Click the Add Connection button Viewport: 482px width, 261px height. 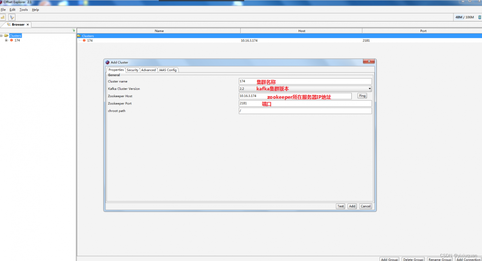point(468,259)
